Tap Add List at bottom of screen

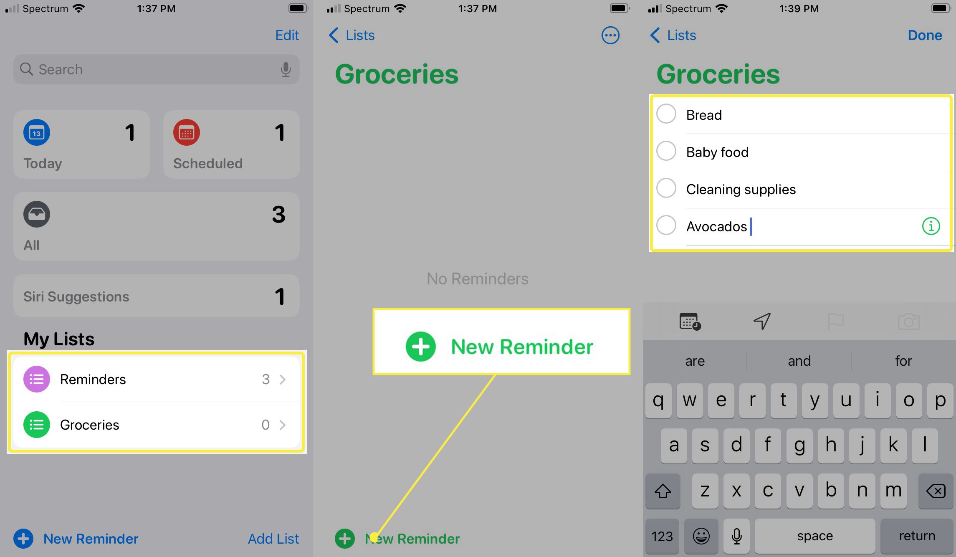click(x=274, y=537)
